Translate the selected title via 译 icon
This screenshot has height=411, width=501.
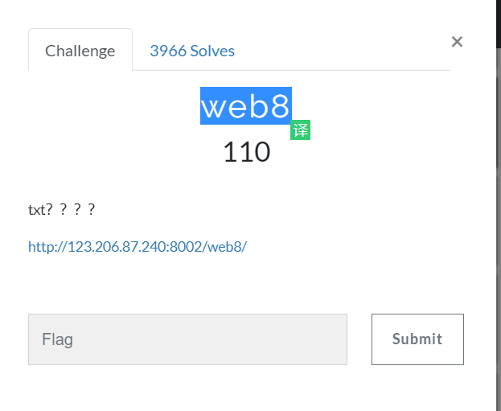point(300,129)
